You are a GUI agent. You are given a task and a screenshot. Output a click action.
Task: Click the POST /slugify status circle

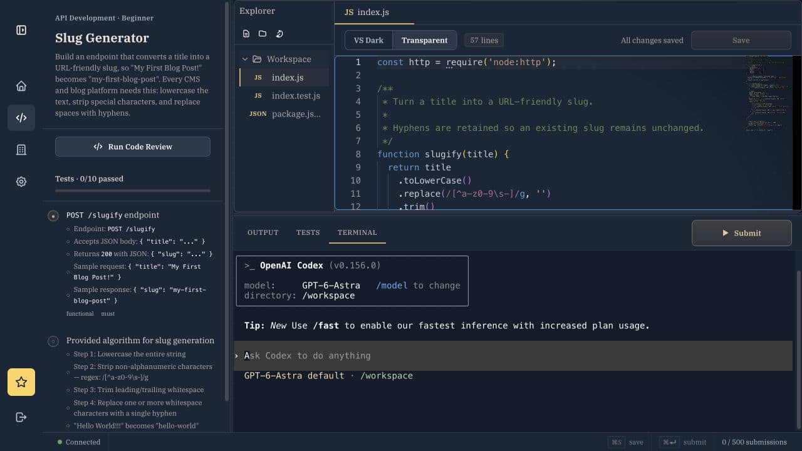click(53, 216)
